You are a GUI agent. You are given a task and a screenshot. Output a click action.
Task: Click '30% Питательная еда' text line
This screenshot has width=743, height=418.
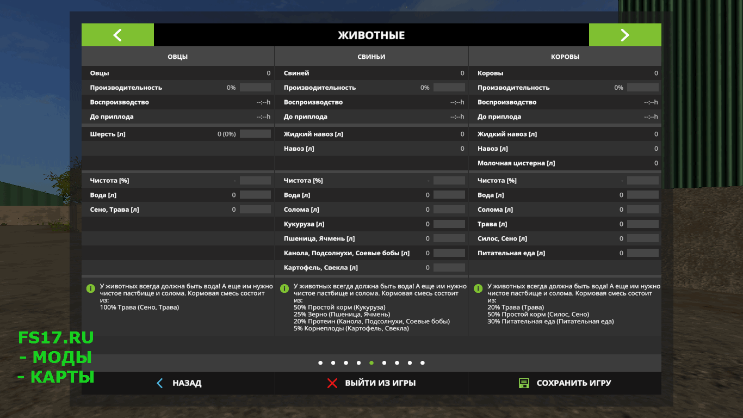click(x=550, y=322)
